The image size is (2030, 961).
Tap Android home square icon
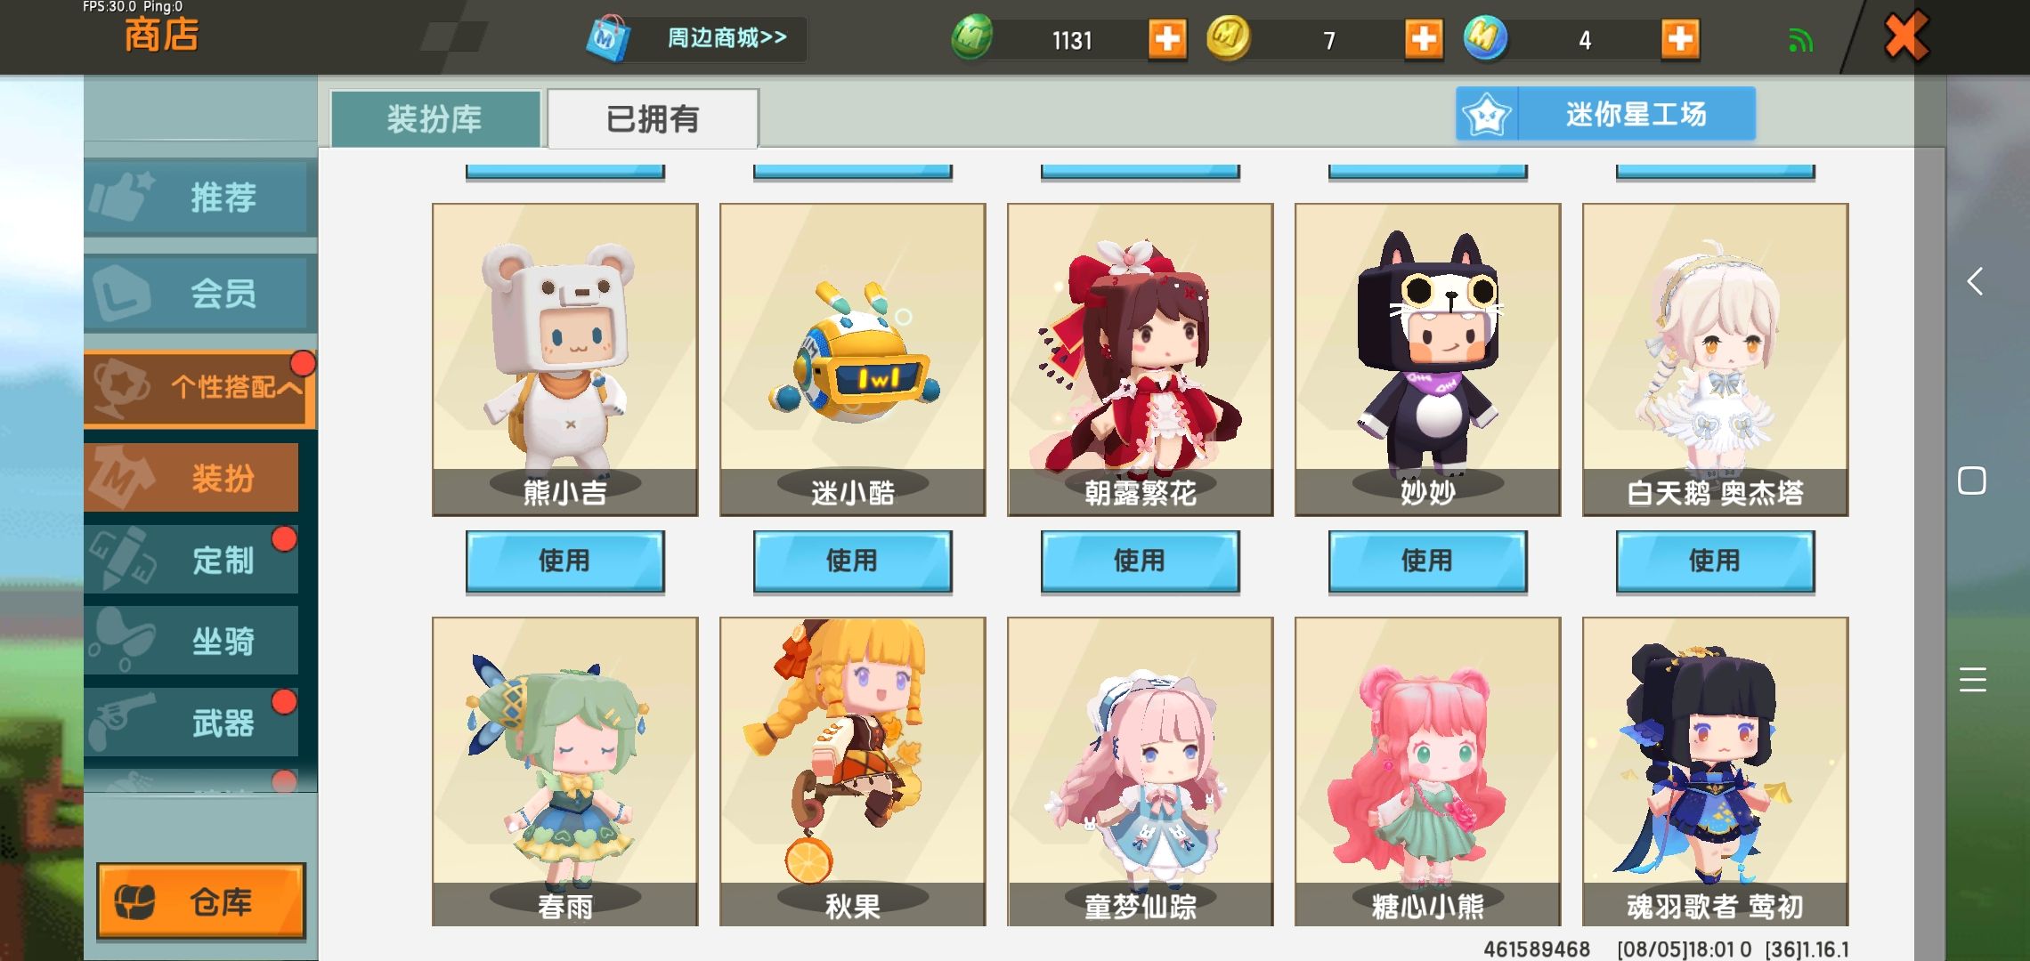[1972, 480]
